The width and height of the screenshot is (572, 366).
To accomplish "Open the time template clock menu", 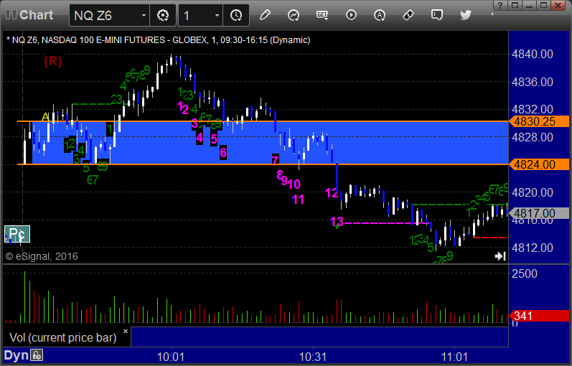I will (236, 15).
